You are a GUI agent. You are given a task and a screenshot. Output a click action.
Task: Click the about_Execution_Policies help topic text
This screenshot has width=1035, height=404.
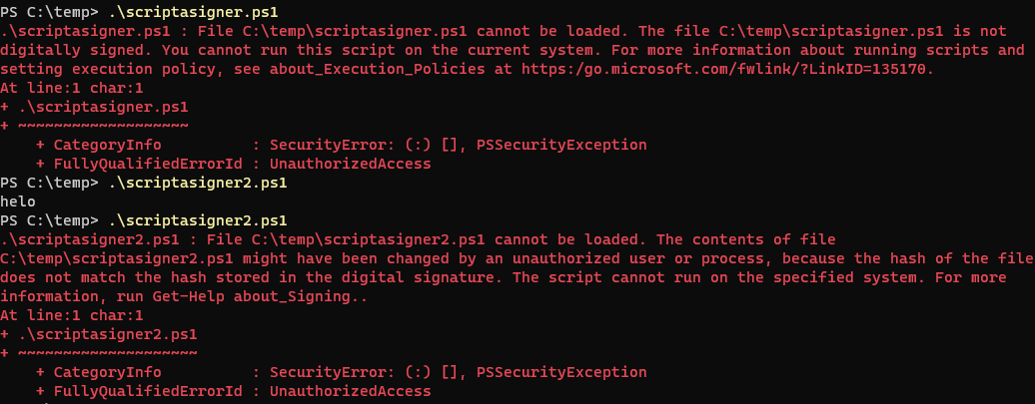coord(322,69)
